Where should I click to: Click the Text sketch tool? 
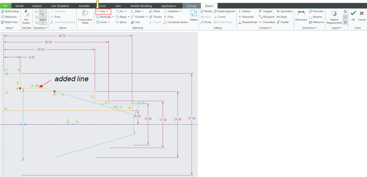coord(135,22)
